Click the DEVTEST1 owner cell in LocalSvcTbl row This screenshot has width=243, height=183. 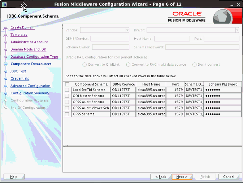194,90
